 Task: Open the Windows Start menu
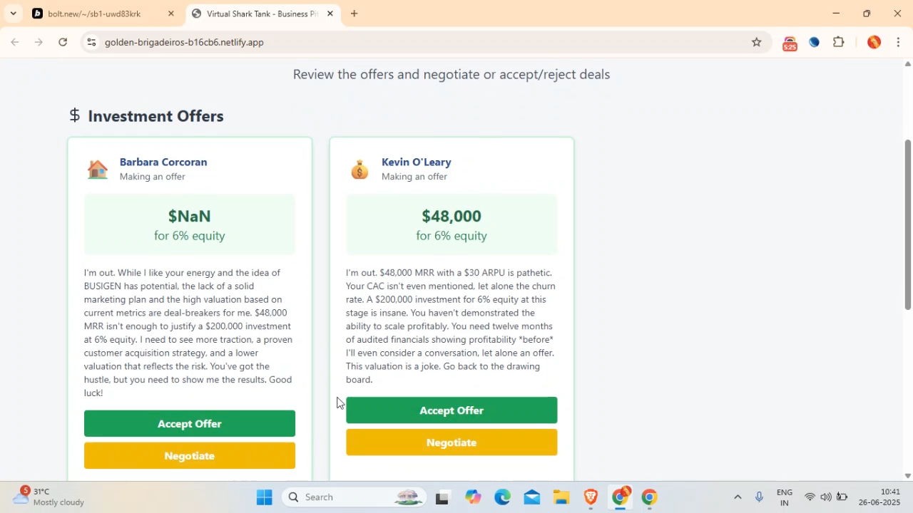[265, 497]
